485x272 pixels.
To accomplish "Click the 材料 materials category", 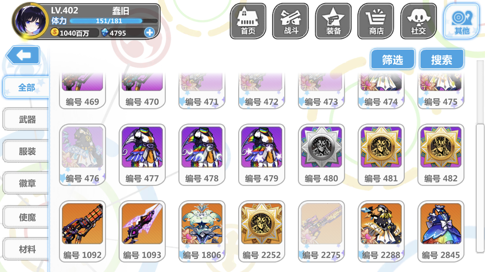I will point(26,249).
